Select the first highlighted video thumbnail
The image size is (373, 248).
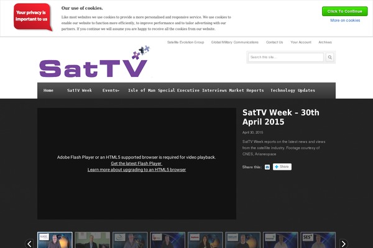click(x=55, y=240)
